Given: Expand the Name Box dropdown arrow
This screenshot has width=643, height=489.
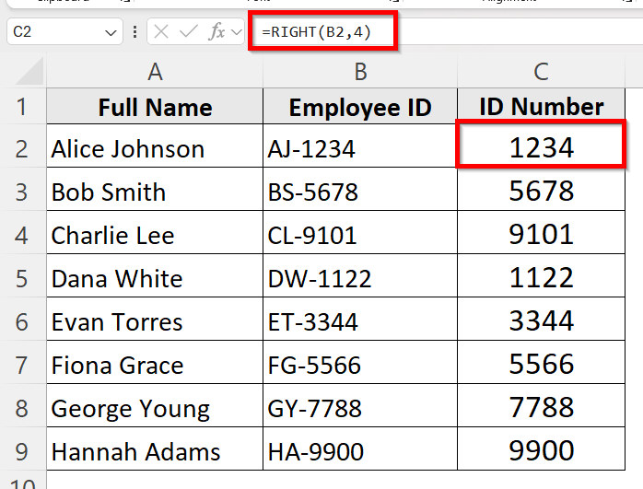Looking at the screenshot, I should [x=111, y=32].
